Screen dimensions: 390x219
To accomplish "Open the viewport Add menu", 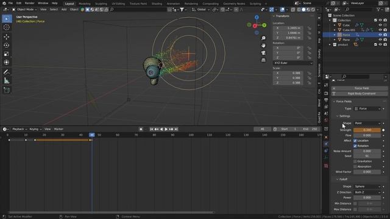I will point(64,10).
